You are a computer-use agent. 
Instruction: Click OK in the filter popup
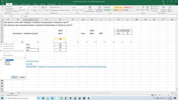click(x=14, y=77)
